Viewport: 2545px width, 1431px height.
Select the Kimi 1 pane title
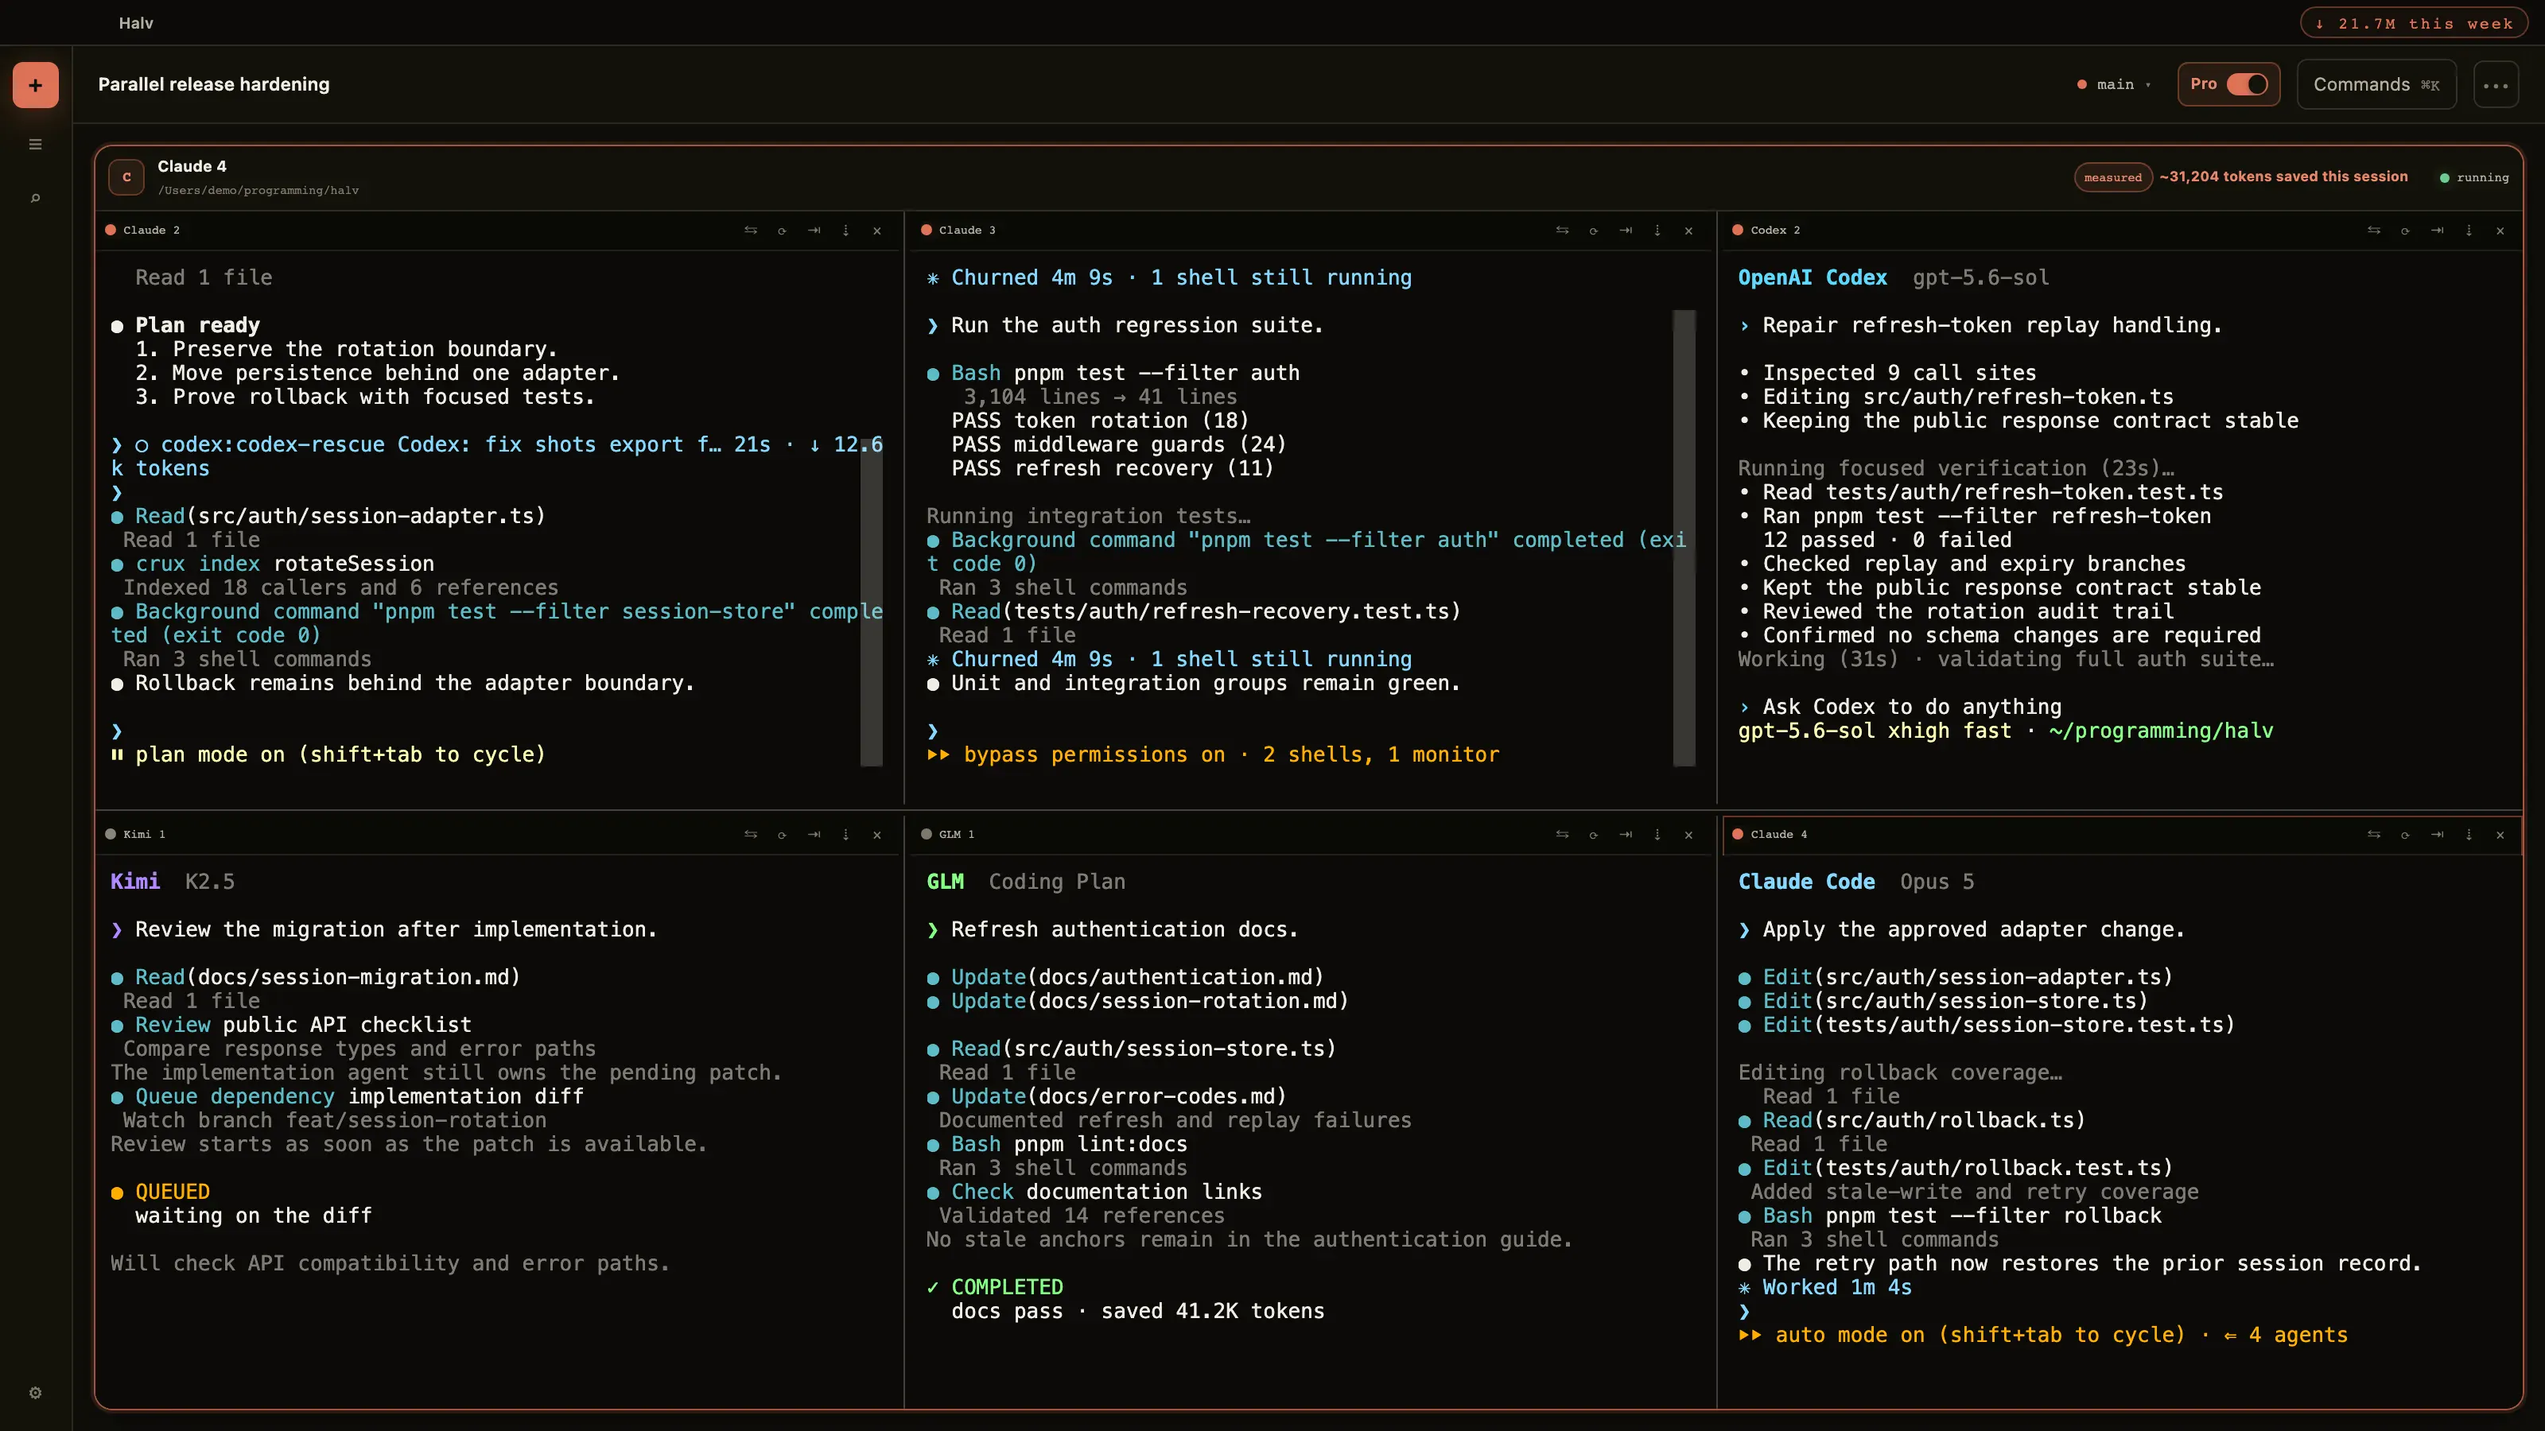click(x=144, y=835)
